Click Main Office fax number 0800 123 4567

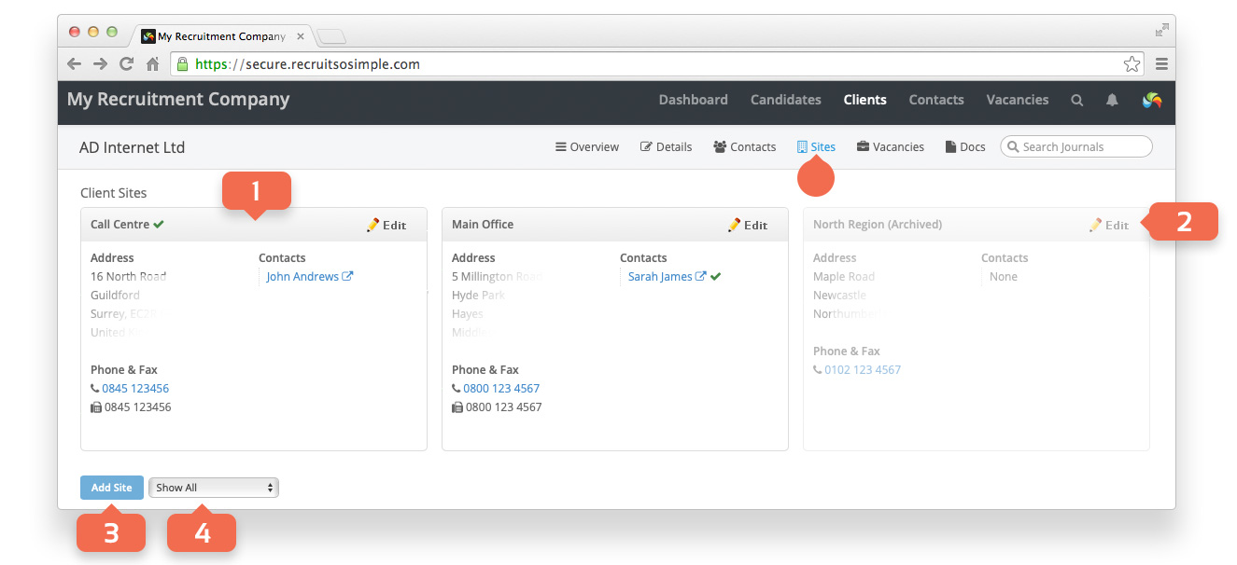point(503,407)
